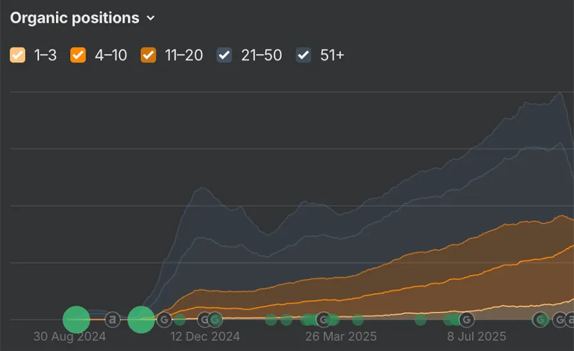Image resolution: width=574 pixels, height=351 pixels.
Task: Click the "21–50" legend label text
Action: coord(261,55)
